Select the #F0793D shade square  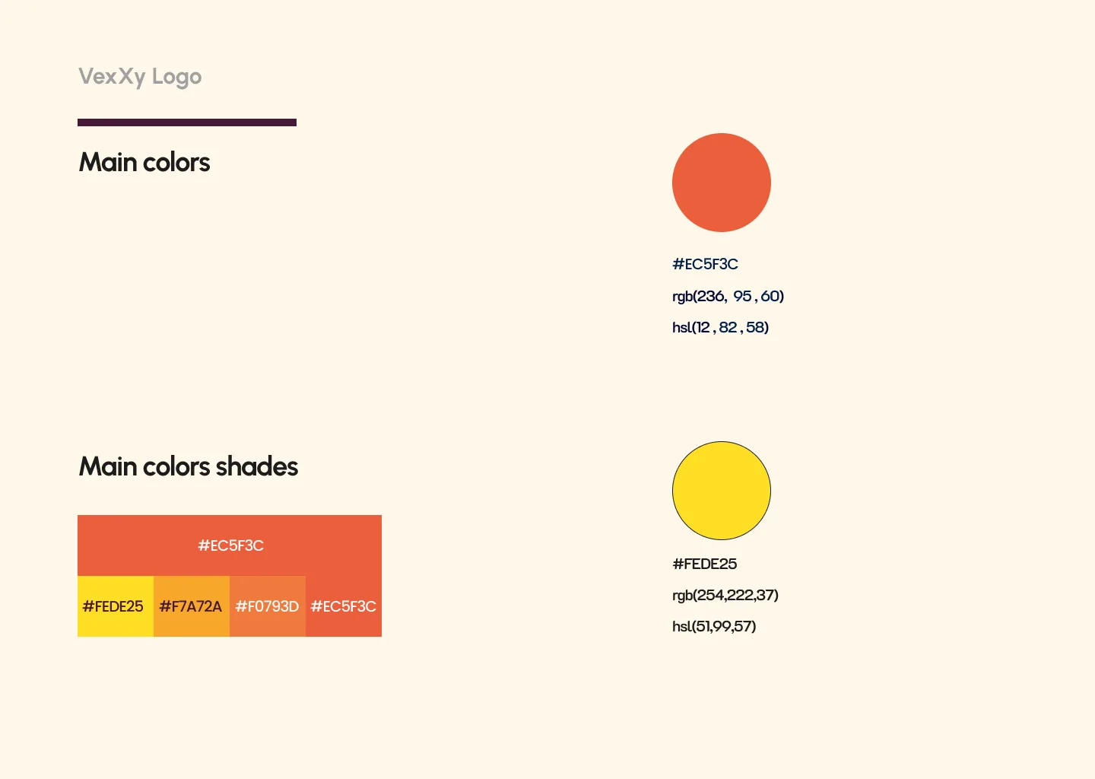tap(268, 606)
